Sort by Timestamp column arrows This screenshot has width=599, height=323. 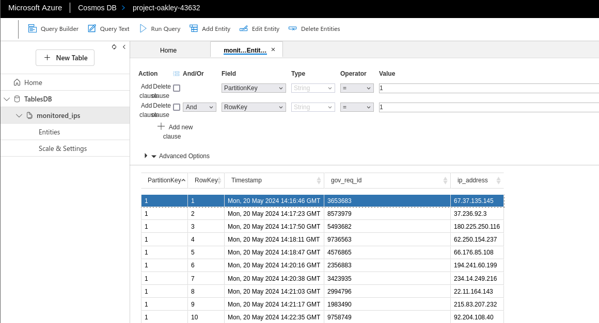(319, 180)
